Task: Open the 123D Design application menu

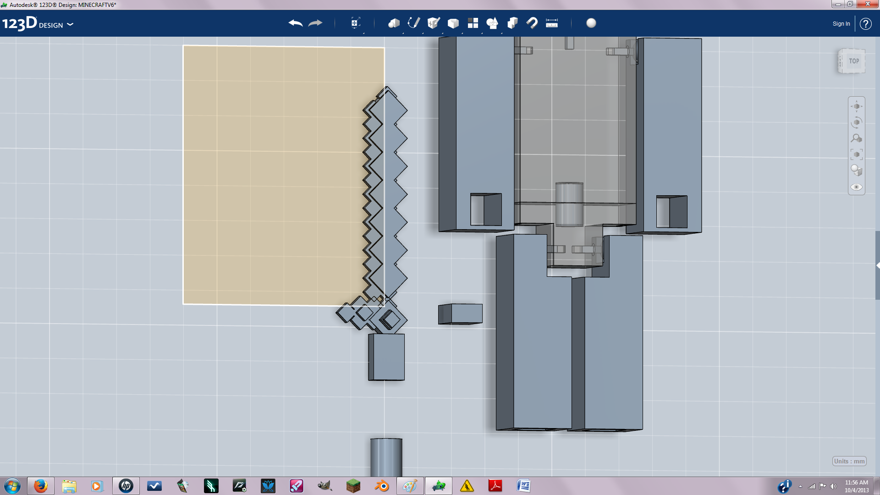Action: coord(38,24)
